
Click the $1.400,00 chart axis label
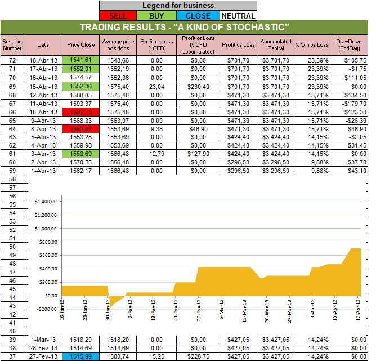(46, 202)
